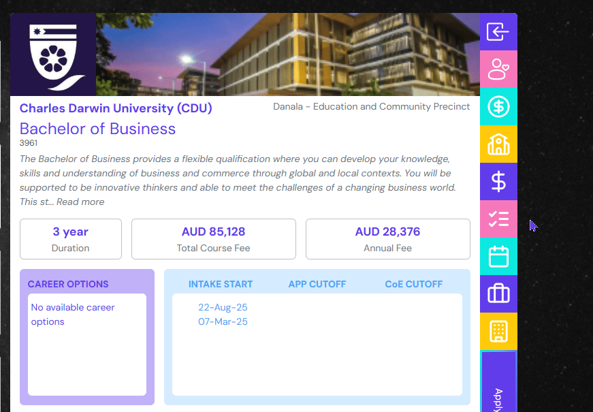
Task: Open the checklist requirements icon
Action: pos(498,219)
